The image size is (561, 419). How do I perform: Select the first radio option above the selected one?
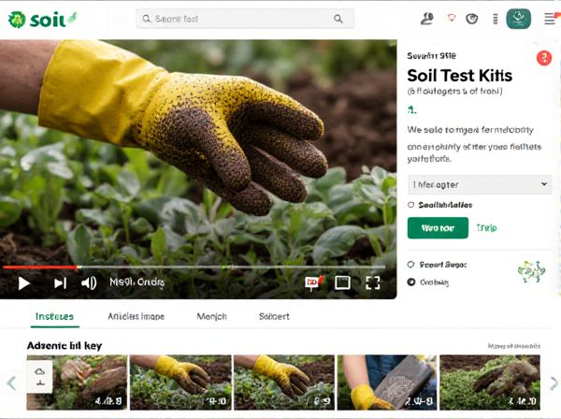411,265
